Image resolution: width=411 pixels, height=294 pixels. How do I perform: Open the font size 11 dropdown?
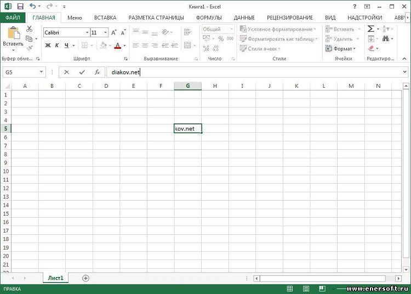pos(105,32)
